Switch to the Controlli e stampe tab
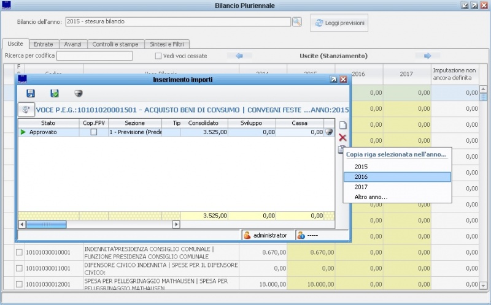Viewport: 491px width, 305px height. [x=117, y=44]
